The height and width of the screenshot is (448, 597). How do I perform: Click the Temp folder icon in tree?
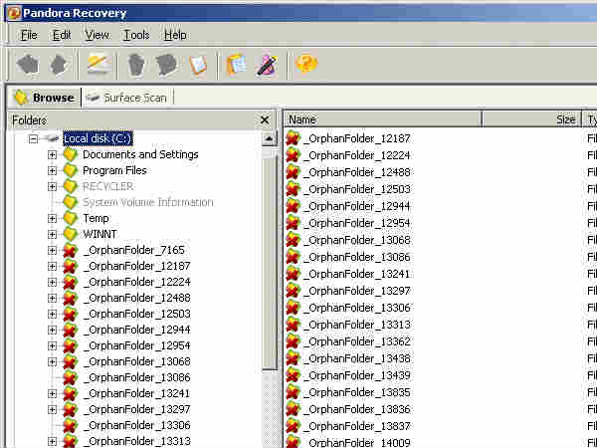71,218
